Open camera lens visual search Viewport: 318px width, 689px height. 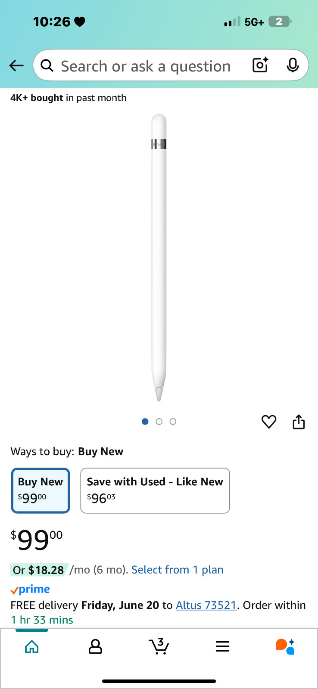point(260,65)
